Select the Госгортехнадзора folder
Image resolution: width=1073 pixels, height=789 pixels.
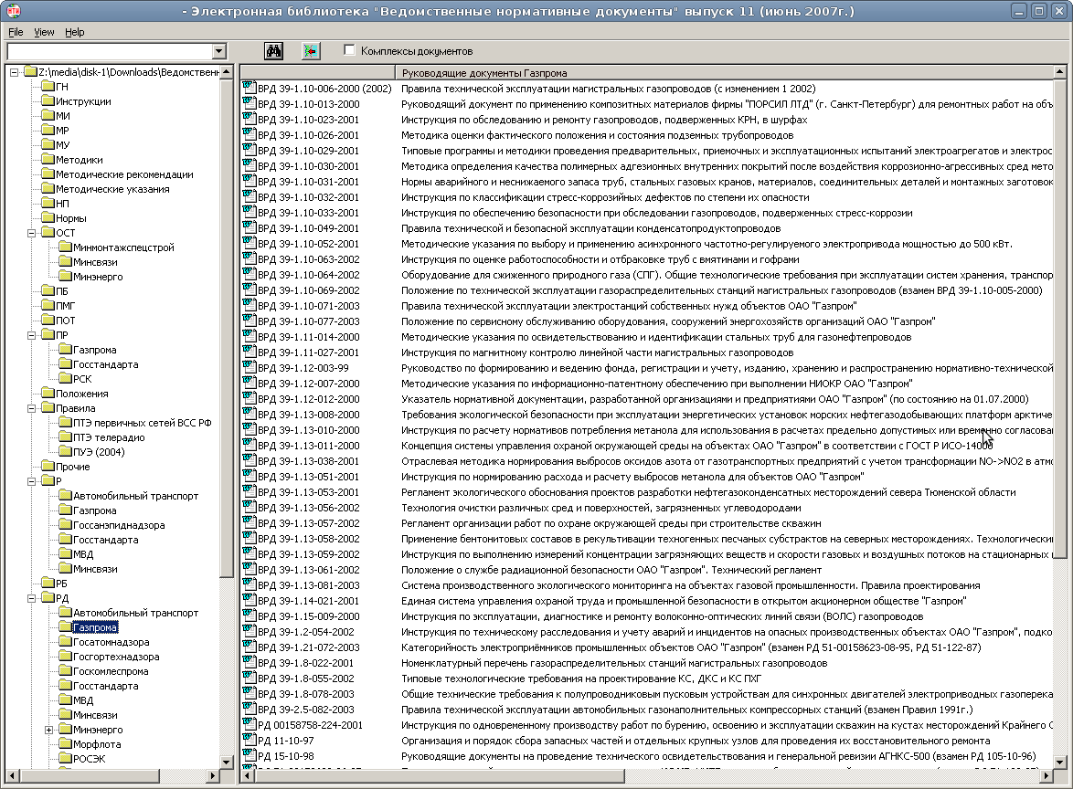(x=116, y=657)
